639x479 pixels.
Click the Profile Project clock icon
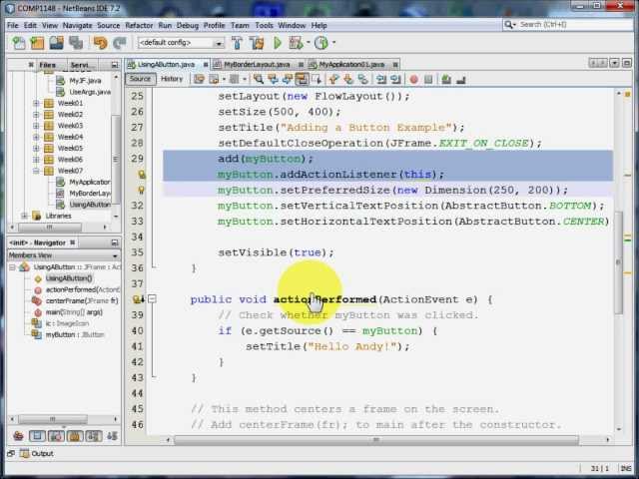click(x=321, y=43)
